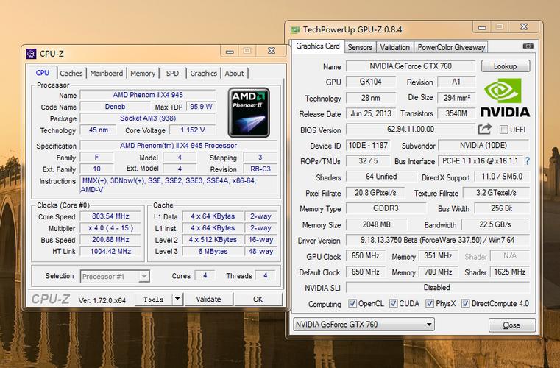560x368 pixels.
Task: Click the Level 2 value 4 x 512 KBytes
Action: point(213,240)
